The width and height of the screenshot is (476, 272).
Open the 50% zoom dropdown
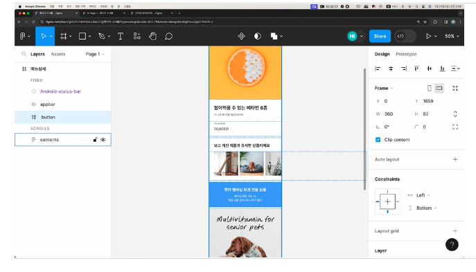point(452,36)
